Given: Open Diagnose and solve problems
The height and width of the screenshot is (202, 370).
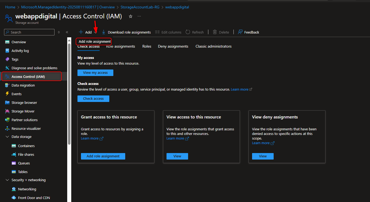Looking at the screenshot, I should point(35,68).
